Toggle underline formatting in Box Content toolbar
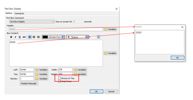The width and height of the screenshot is (193, 100). point(20,37)
